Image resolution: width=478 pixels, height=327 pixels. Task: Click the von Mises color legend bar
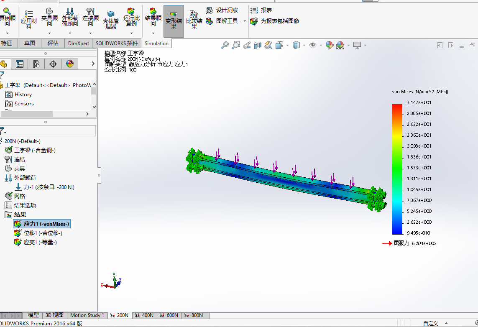click(397, 169)
